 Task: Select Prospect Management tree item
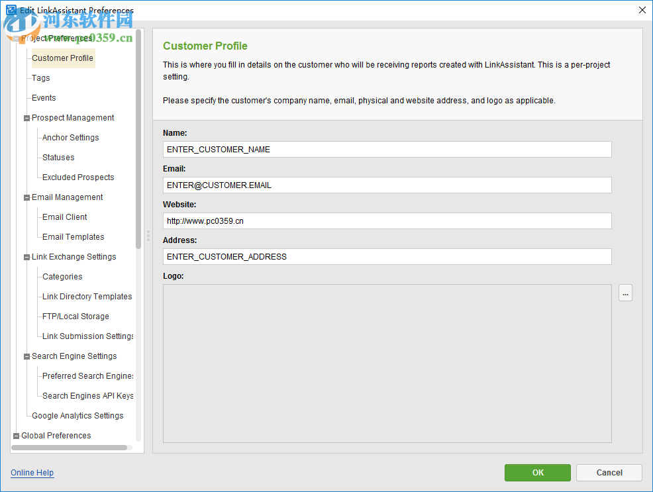coord(73,118)
